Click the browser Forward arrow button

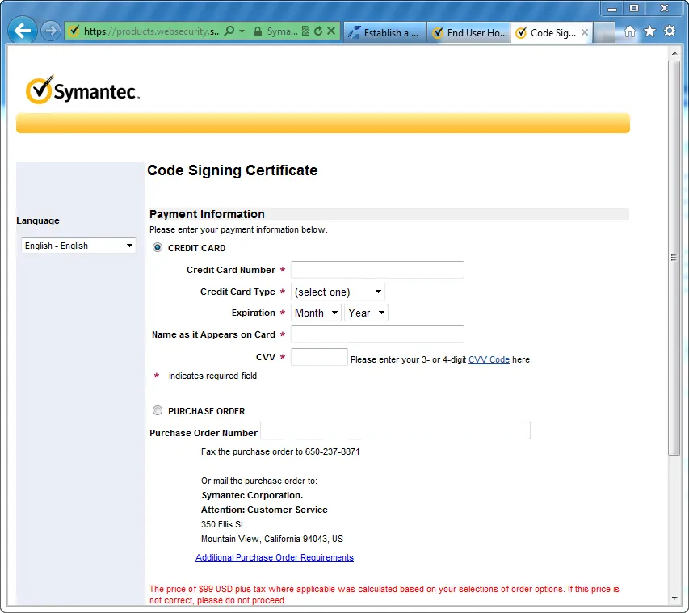tap(51, 31)
